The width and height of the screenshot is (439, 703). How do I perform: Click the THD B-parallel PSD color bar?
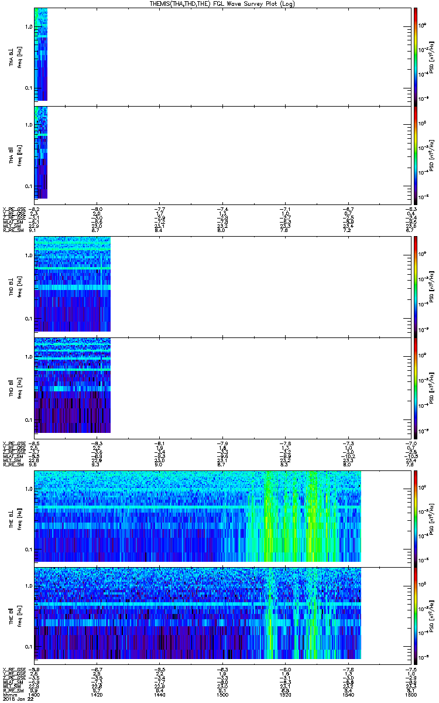point(416,388)
